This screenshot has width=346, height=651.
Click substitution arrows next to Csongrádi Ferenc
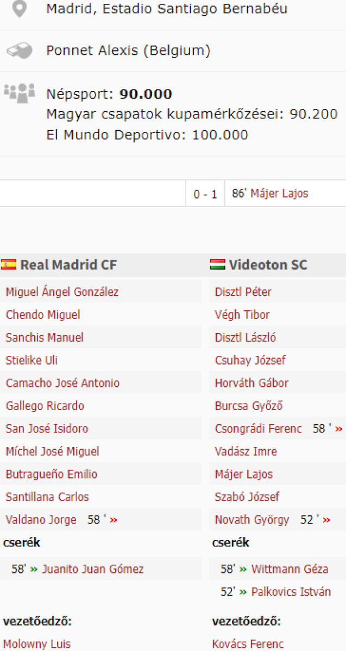pos(339,429)
